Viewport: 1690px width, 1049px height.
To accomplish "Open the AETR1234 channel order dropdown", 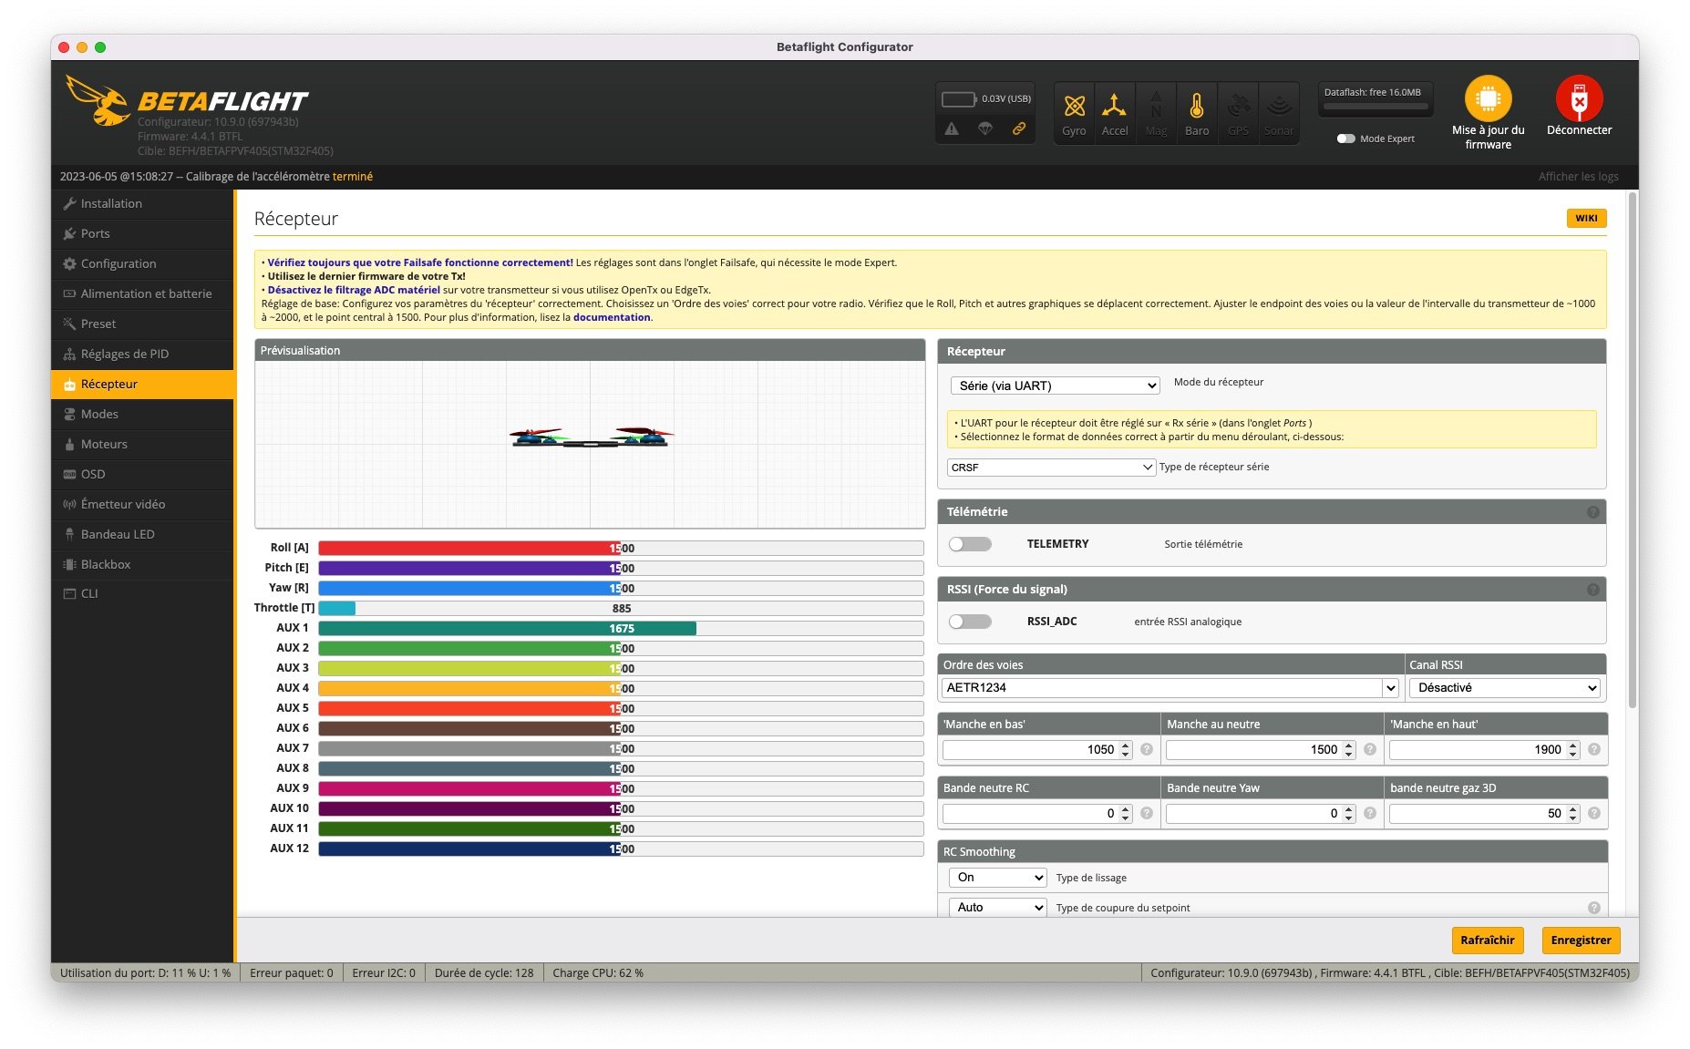I will pos(1170,688).
